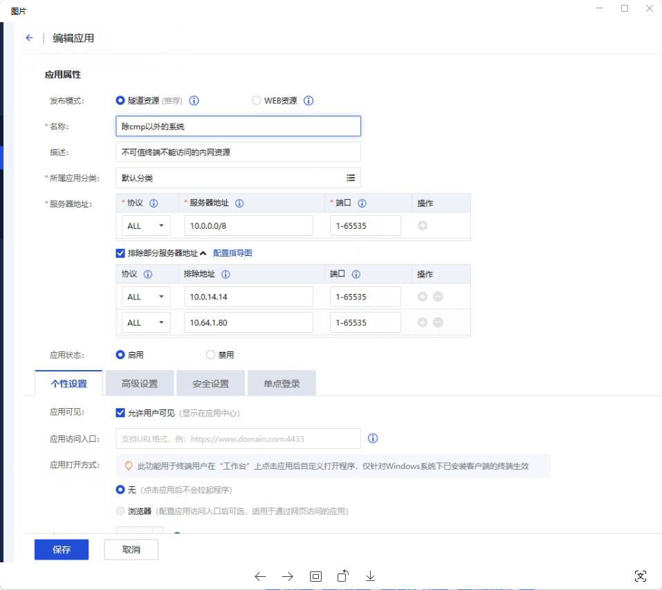Image resolution: width=662 pixels, height=590 pixels.
Task: Open the 安全设置 tab
Action: 210,383
